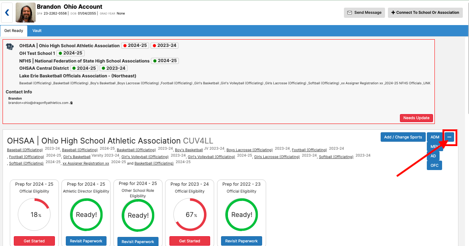Copy email using the clipboard icon

[x=71, y=103]
